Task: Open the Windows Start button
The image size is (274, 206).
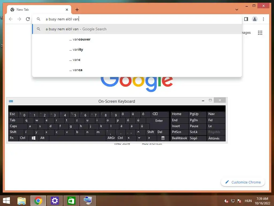Action: pos(6,201)
